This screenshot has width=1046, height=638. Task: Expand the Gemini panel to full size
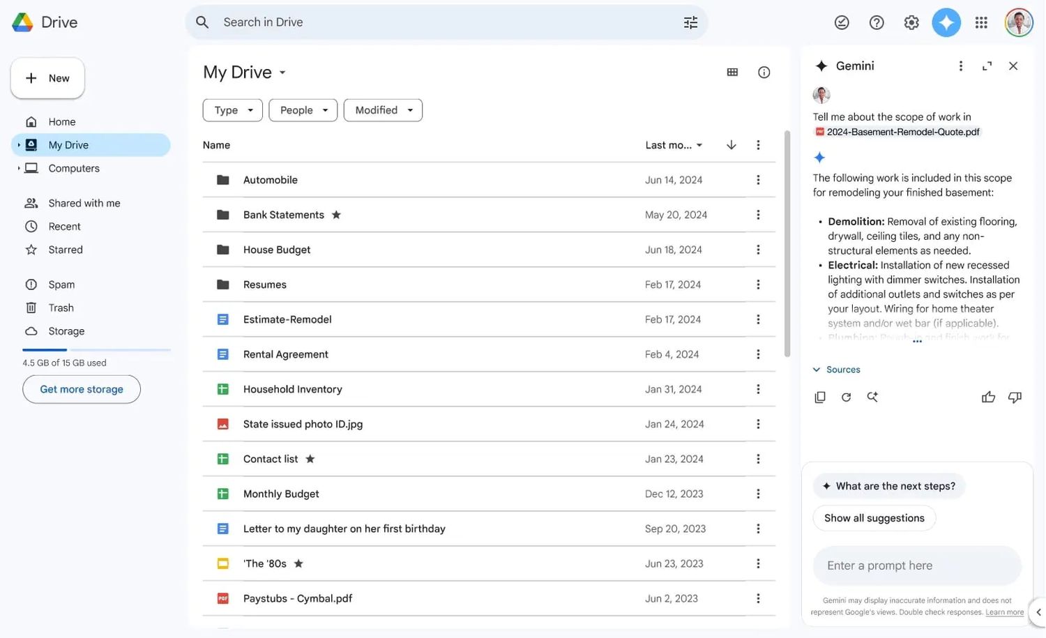[987, 66]
